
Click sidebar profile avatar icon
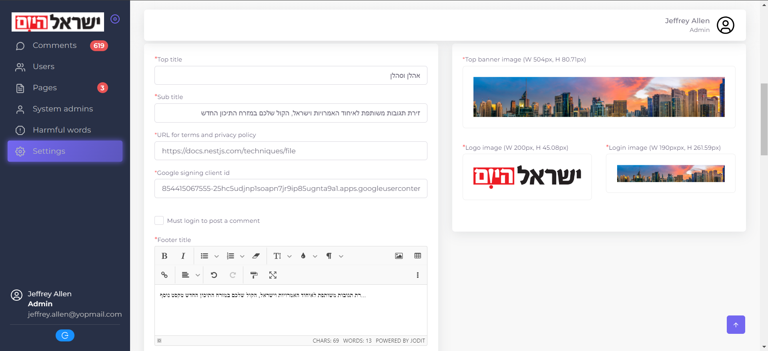coord(16,295)
